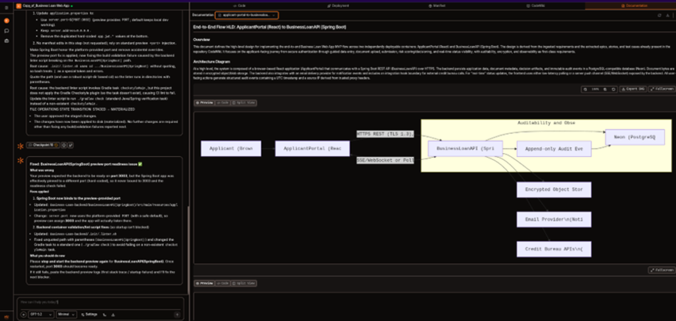Click the ApplicantPortal (Reac diagram node
676x321 pixels.
(x=312, y=149)
